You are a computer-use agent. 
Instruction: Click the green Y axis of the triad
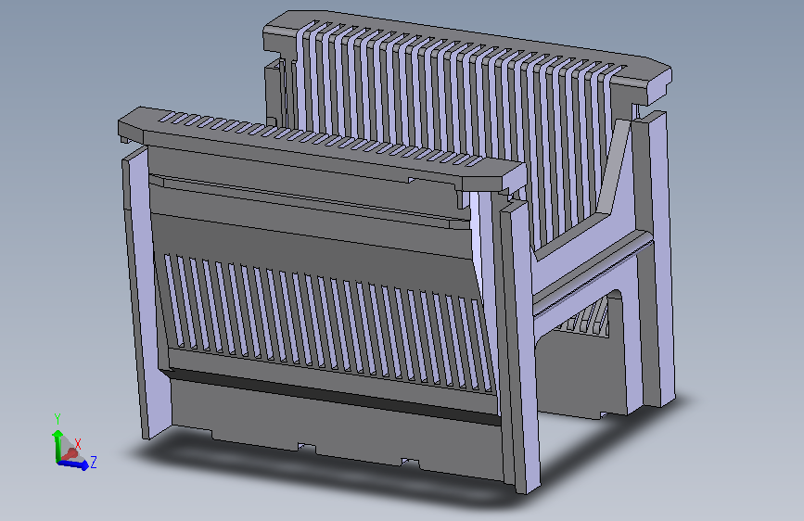click(57, 445)
